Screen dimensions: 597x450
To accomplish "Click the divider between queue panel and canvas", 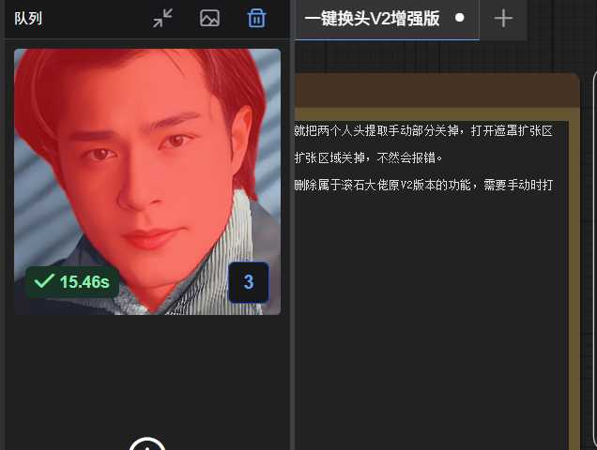I will tap(292, 234).
